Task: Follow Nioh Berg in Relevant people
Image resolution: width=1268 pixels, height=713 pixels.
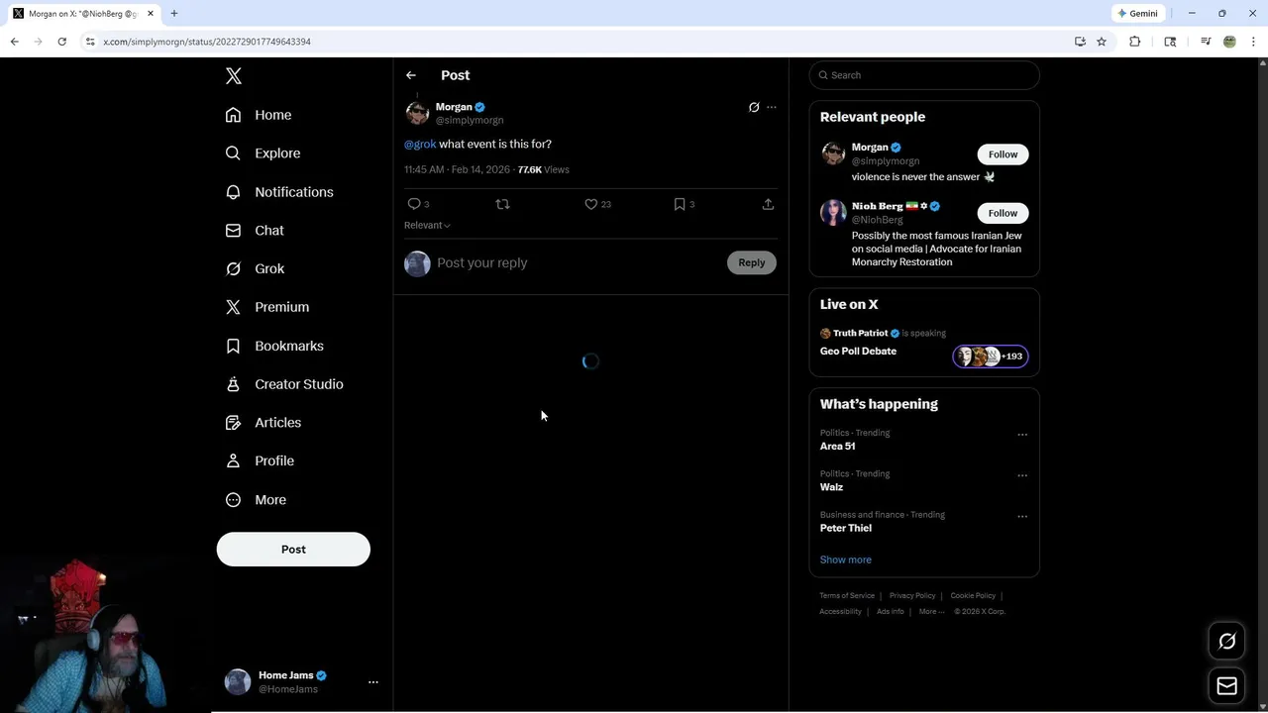Action: 1003,213
